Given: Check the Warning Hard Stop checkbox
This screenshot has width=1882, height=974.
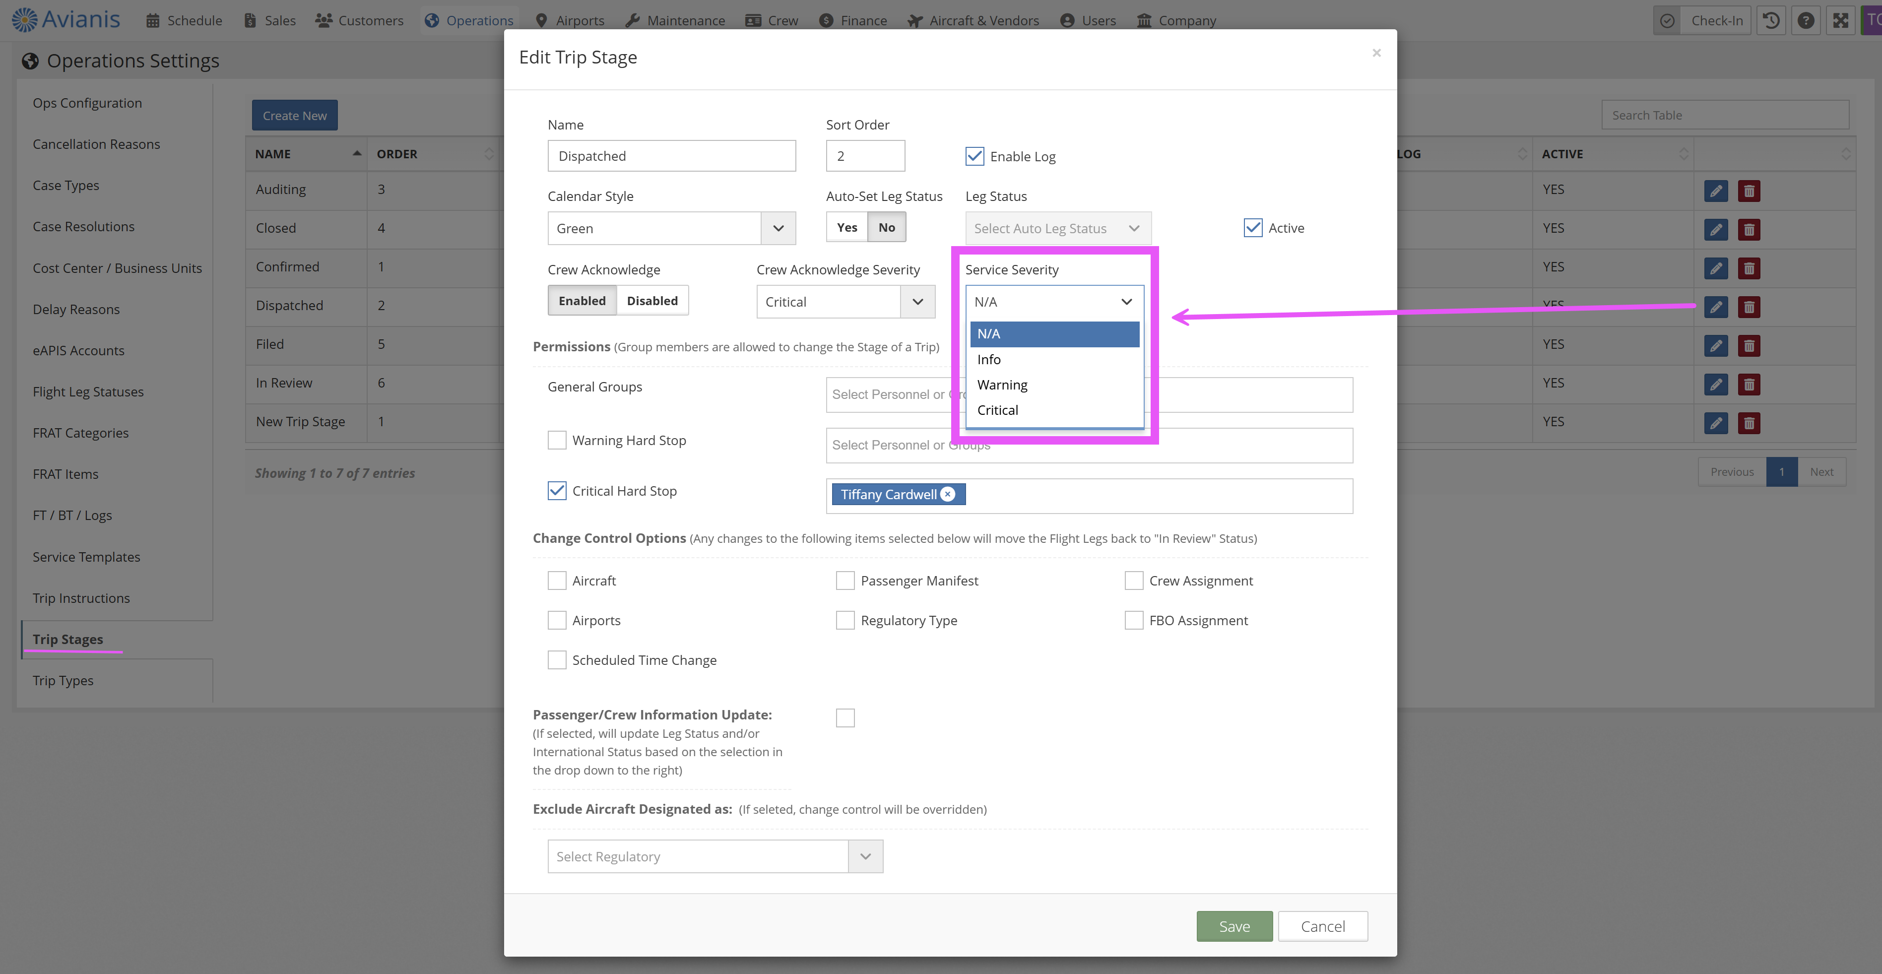Looking at the screenshot, I should [557, 441].
